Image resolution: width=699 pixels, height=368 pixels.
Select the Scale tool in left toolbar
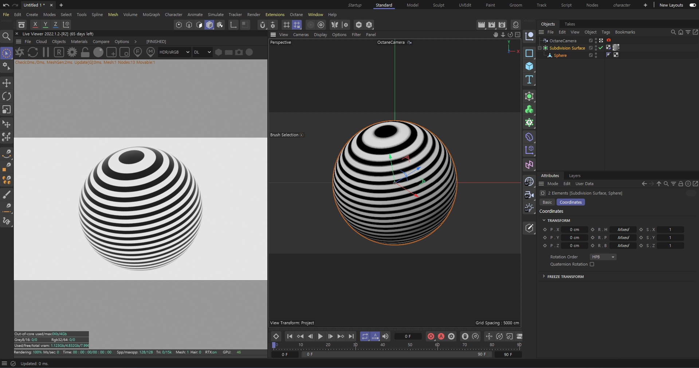pyautogui.click(x=7, y=110)
